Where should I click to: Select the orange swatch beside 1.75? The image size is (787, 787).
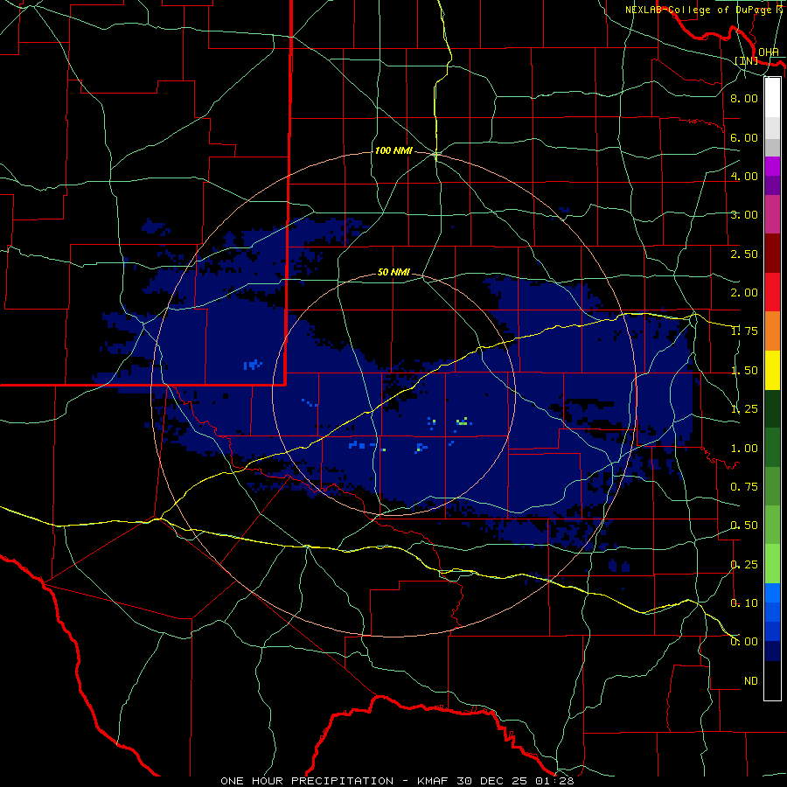pos(772,331)
